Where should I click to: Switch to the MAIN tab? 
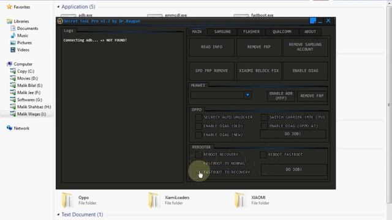[x=197, y=32]
